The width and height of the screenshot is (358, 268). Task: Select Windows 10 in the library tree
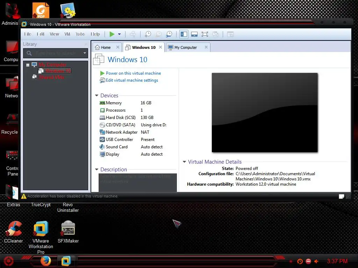(x=58, y=71)
